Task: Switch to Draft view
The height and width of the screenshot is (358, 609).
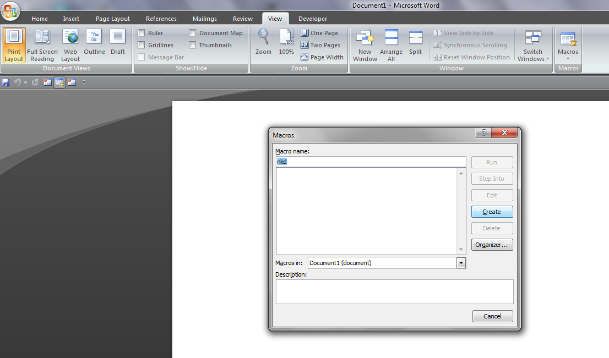Action: pyautogui.click(x=118, y=42)
